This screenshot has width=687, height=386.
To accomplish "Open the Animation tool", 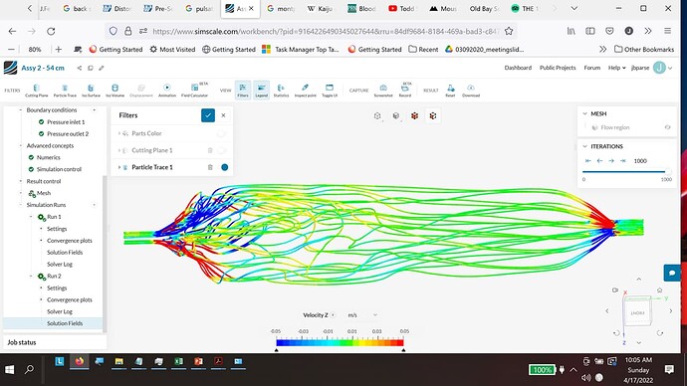I will coord(167,91).
